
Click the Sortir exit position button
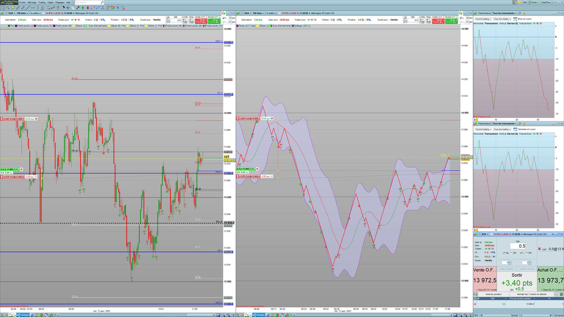[x=517, y=282]
